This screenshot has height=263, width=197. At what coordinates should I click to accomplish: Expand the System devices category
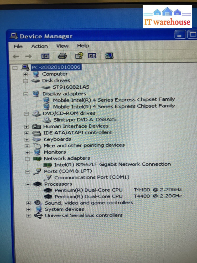(28, 210)
